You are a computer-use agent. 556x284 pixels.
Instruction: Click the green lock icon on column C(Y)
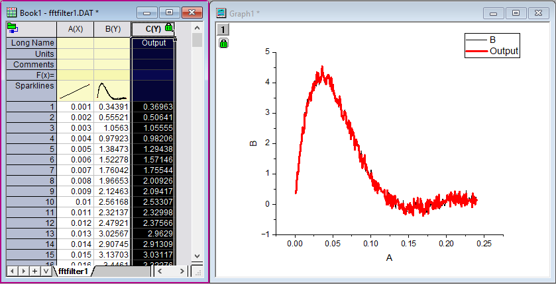(x=169, y=28)
